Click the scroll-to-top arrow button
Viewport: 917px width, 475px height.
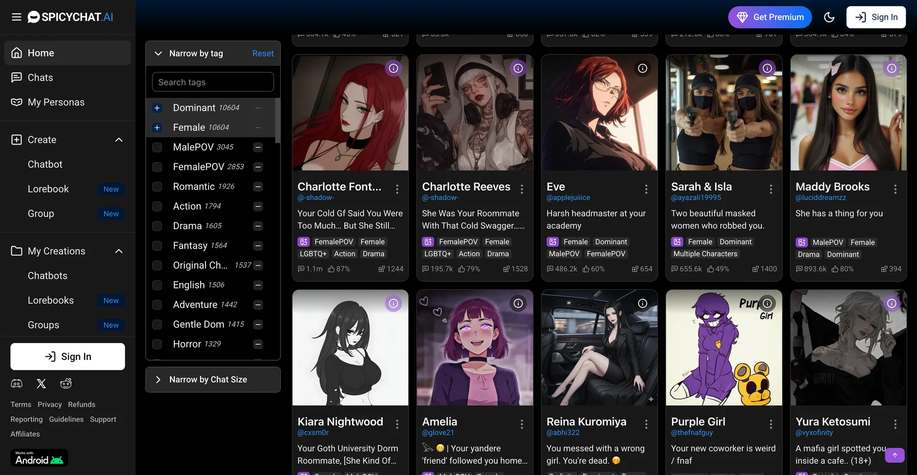coord(896,455)
